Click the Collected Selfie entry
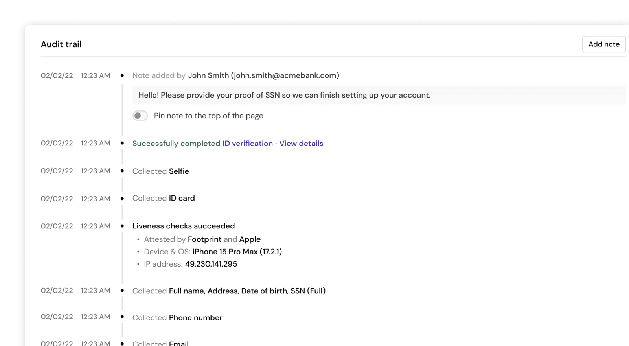This screenshot has height=346, width=629. click(161, 171)
